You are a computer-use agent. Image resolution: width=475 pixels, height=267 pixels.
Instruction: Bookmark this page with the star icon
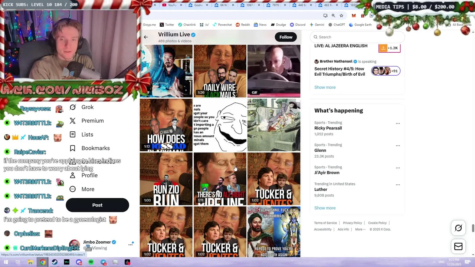click(341, 16)
